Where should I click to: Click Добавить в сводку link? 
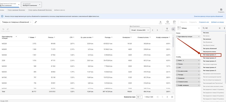pos(217,22)
